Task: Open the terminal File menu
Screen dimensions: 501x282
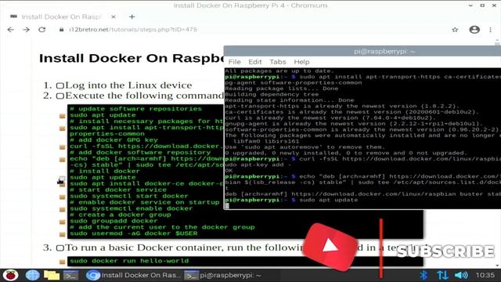Action: pos(234,62)
